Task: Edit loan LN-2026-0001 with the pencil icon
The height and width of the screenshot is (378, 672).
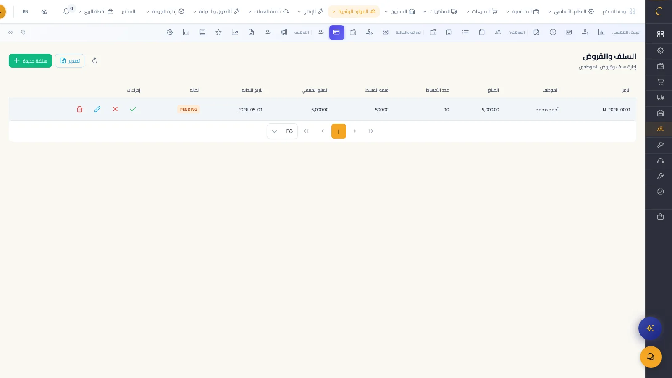Action: click(97, 109)
